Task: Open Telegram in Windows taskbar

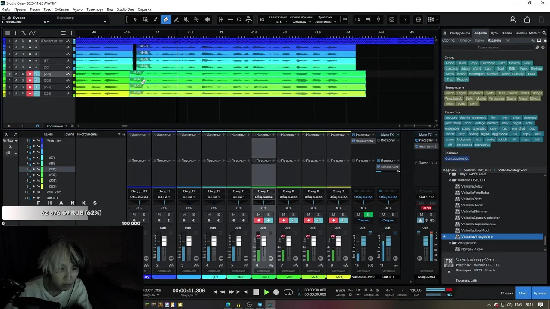Action: 260,305
